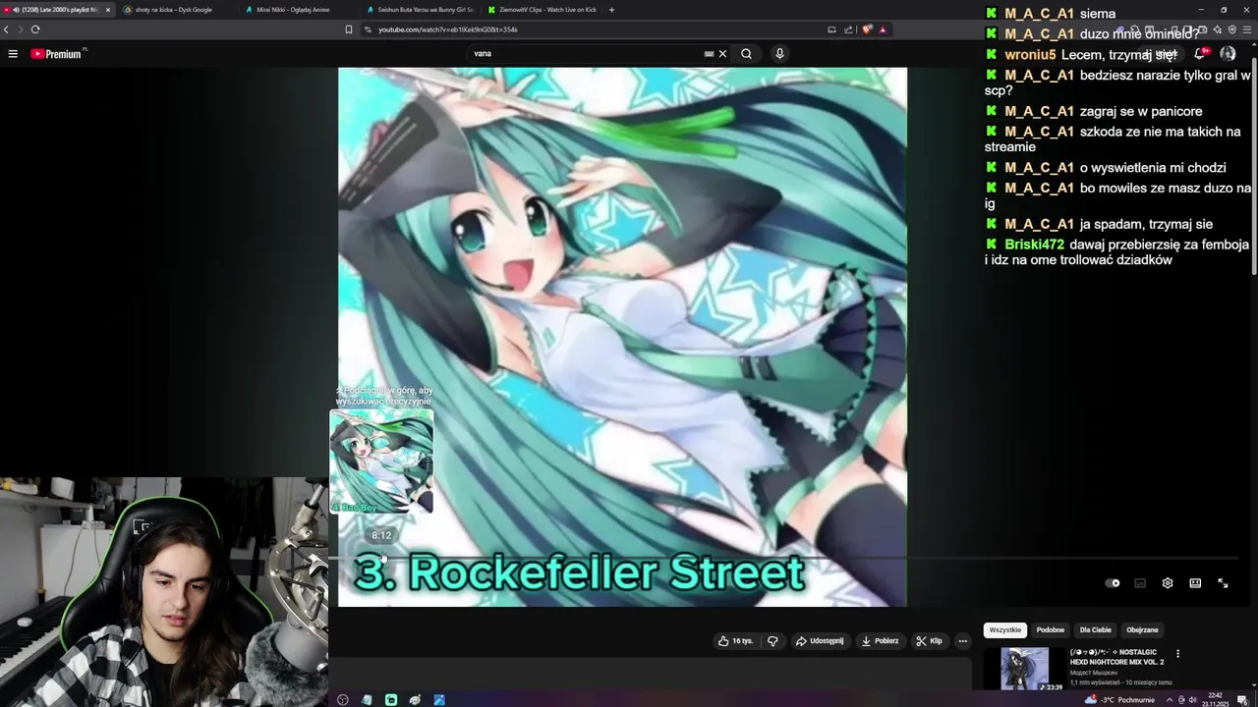Click the 'Klip' scissors button
Viewport: 1258px width, 707px height.
(929, 641)
